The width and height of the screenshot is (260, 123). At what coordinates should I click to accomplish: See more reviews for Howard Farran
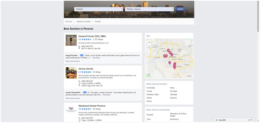point(73,61)
